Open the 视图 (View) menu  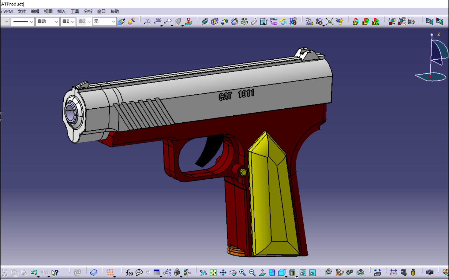[x=48, y=11]
